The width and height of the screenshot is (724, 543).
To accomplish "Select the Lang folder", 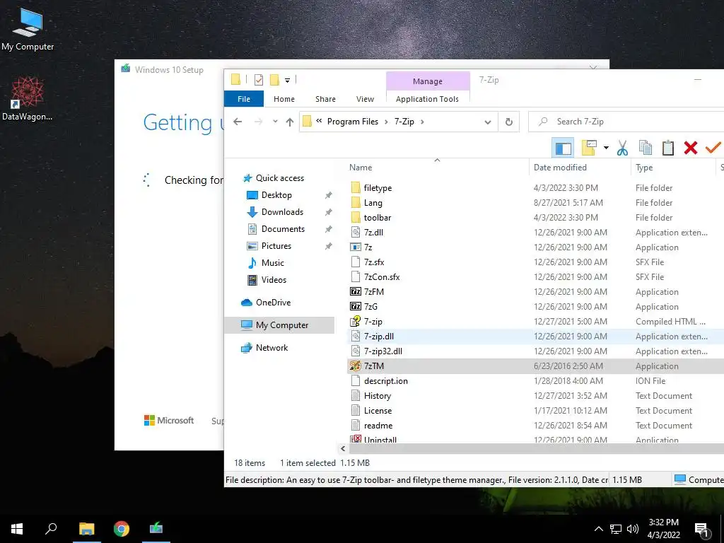I will 373,203.
